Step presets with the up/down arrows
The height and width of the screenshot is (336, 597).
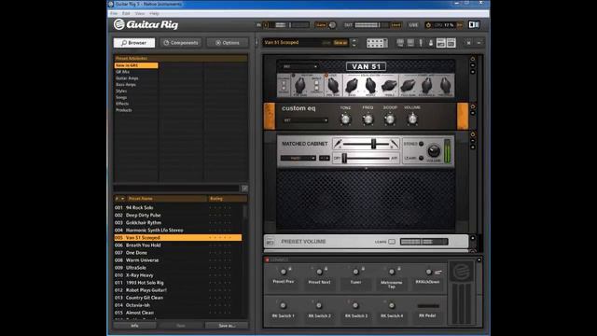point(354,43)
